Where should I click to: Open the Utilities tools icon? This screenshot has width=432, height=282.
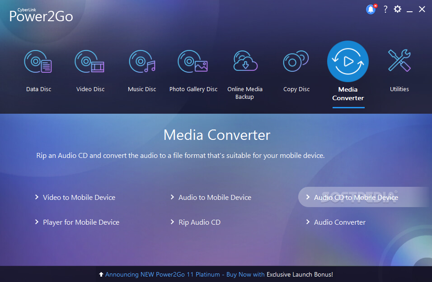[399, 60]
